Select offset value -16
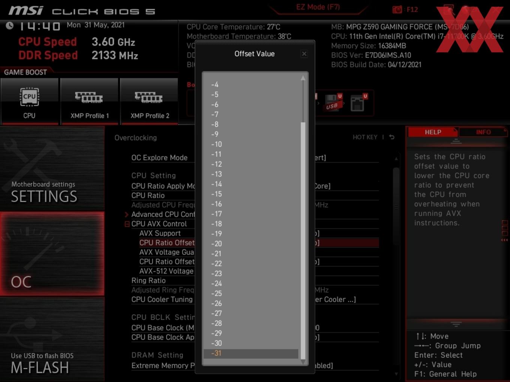The width and height of the screenshot is (510, 382). [x=251, y=204]
